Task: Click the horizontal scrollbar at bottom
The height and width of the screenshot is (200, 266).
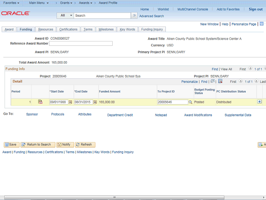Action: 114,197
